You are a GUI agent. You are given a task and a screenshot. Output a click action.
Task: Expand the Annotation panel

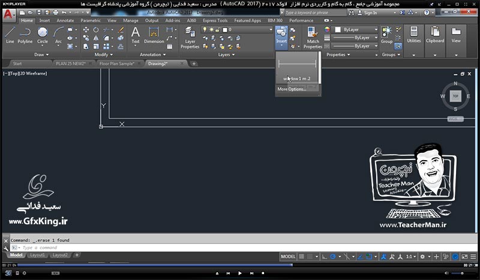pyautogui.click(x=152, y=55)
